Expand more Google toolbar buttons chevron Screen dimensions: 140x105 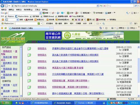[x=115, y=13]
